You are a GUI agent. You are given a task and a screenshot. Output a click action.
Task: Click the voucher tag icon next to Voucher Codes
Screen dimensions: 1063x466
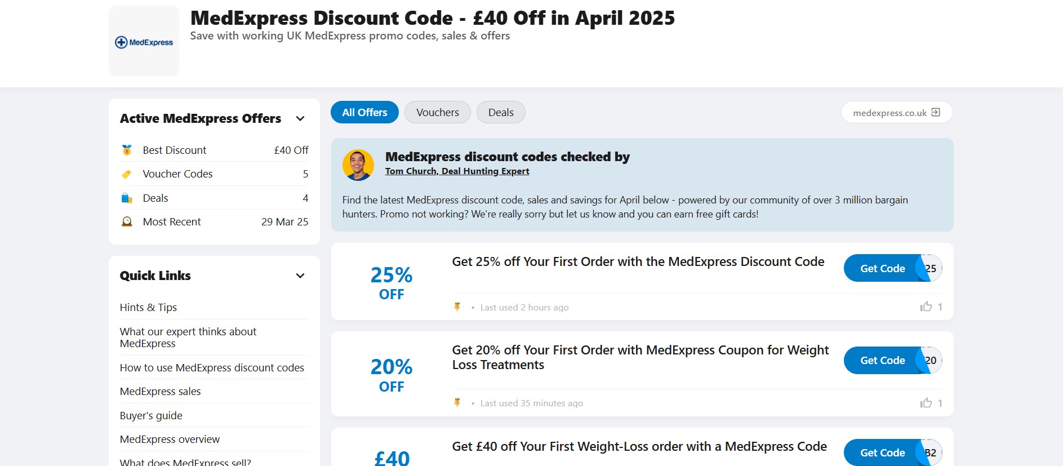tap(127, 174)
